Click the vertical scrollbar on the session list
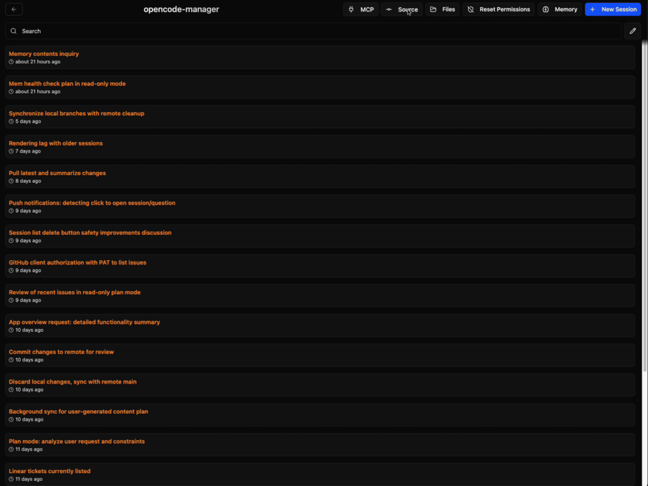The width and height of the screenshot is (648, 486). [x=645, y=207]
